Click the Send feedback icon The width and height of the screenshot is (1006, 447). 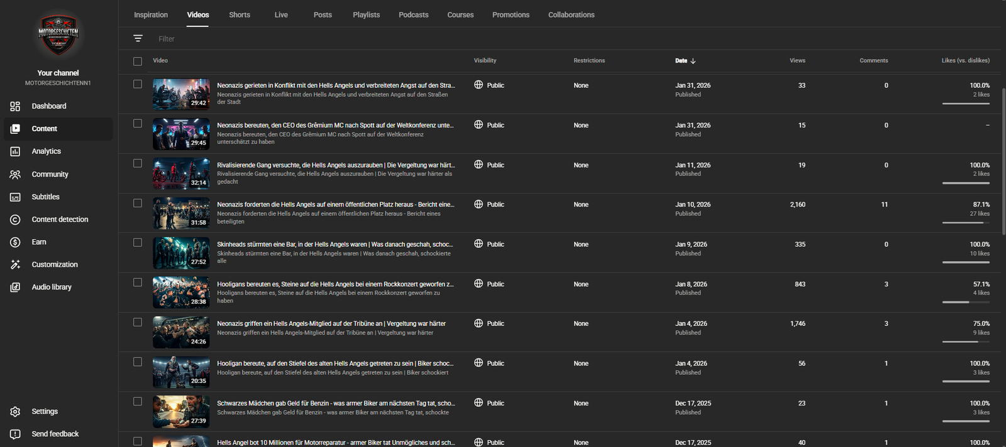(x=15, y=434)
